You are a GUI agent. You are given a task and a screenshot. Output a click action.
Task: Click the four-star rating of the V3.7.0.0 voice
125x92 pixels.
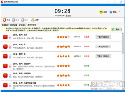click(x=63, y=37)
